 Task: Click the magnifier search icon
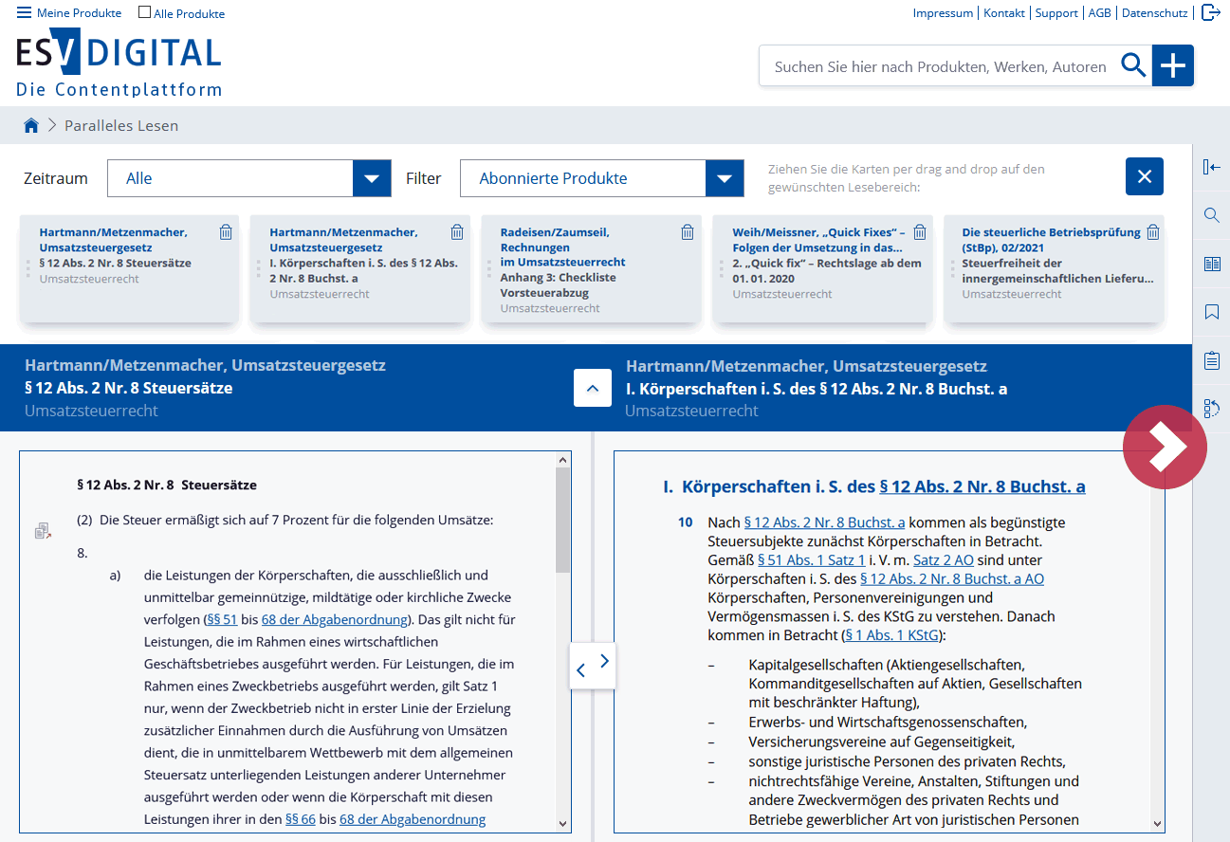1133,65
